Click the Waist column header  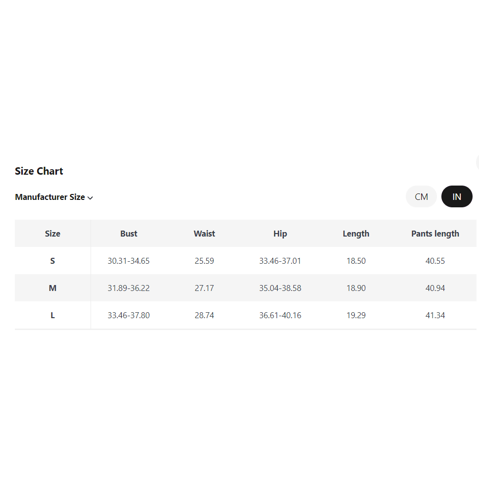tap(204, 234)
